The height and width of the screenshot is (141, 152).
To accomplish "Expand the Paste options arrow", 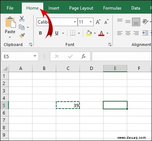I will click(10, 37).
